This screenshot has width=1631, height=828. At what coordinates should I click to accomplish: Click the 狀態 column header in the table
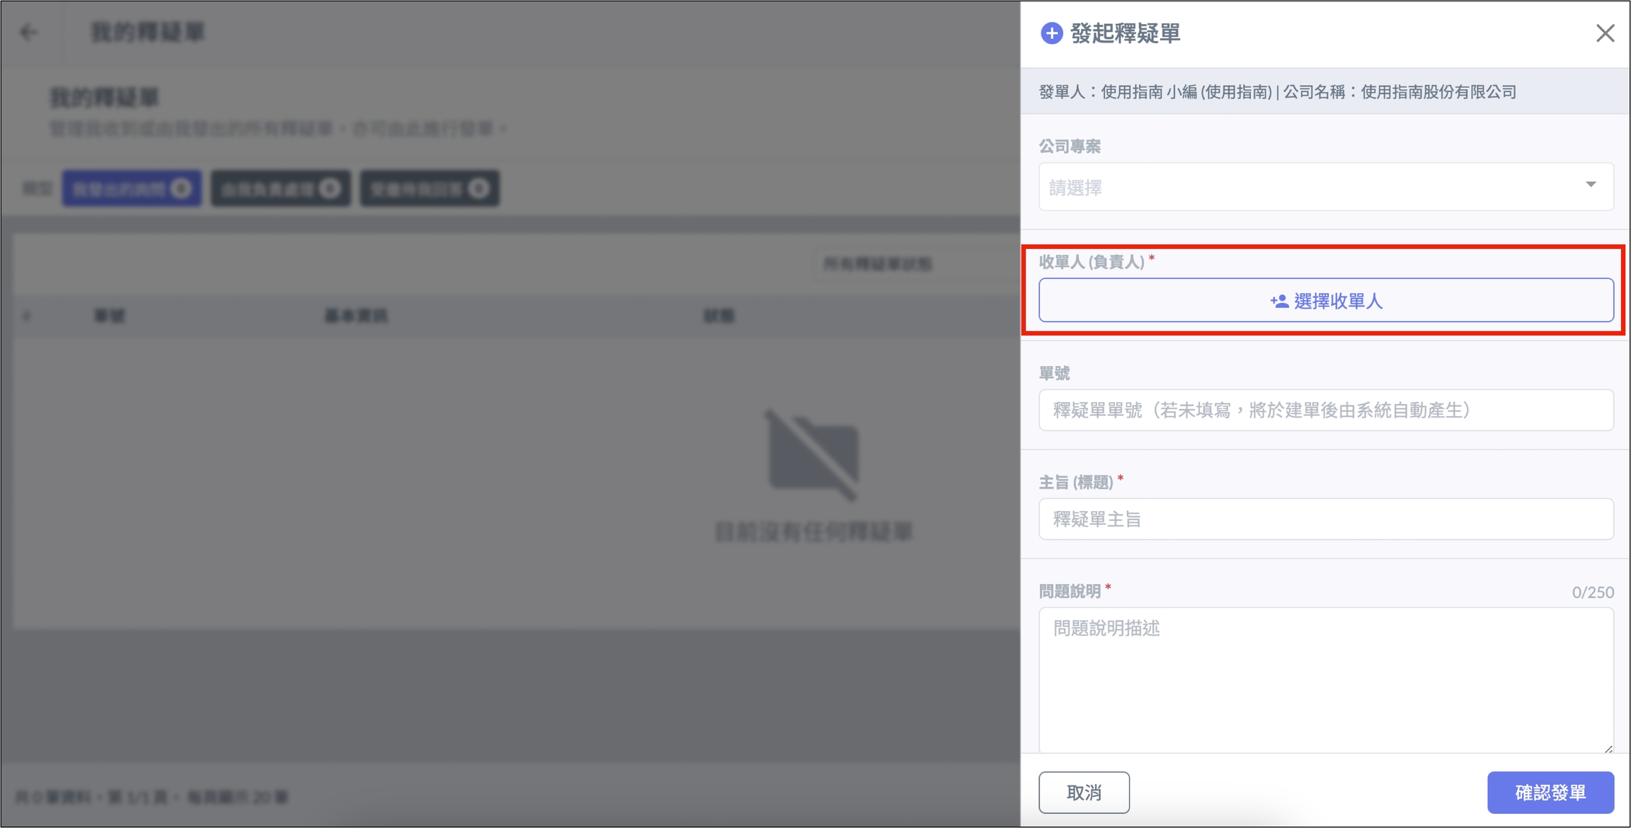pos(719,316)
